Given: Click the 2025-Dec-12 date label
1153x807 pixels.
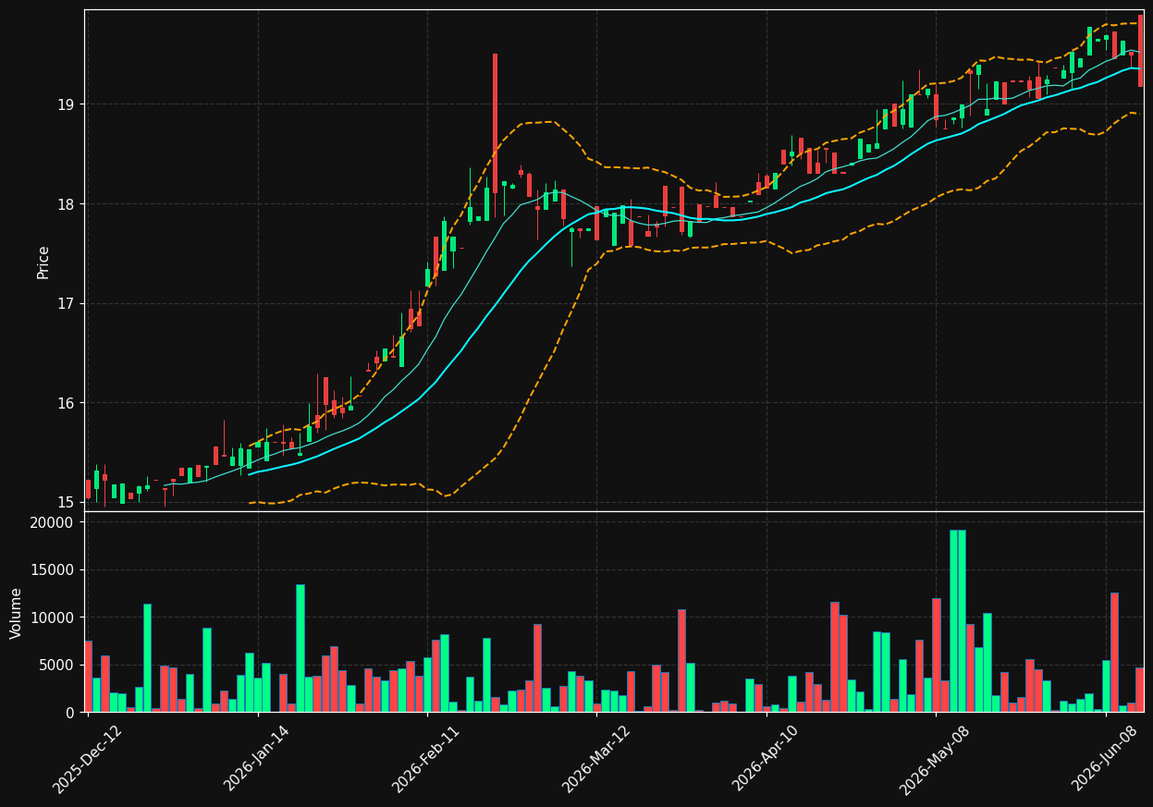Looking at the screenshot, I should tap(88, 758).
